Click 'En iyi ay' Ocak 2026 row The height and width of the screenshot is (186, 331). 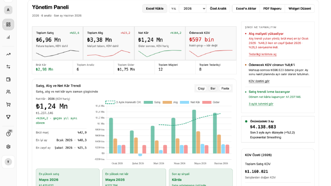61,140
